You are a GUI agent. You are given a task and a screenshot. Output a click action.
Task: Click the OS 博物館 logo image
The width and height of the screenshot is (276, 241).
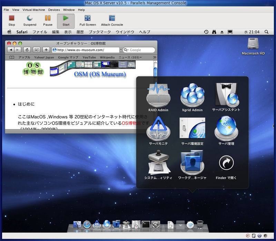point(33,69)
